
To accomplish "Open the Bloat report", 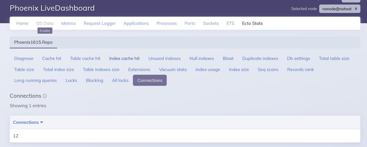I will 228,58.
